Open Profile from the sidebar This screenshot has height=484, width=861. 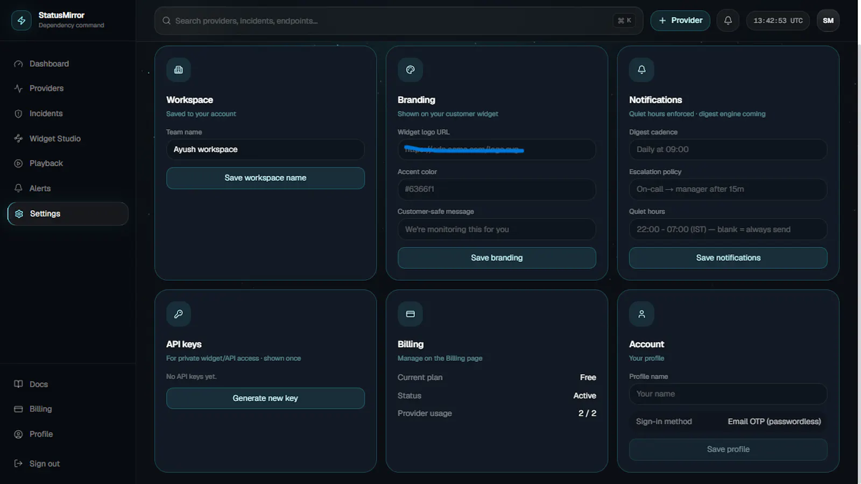pos(68,434)
